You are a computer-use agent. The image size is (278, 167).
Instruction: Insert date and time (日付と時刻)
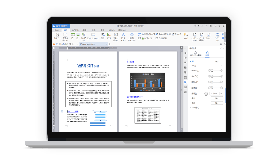point(161,38)
